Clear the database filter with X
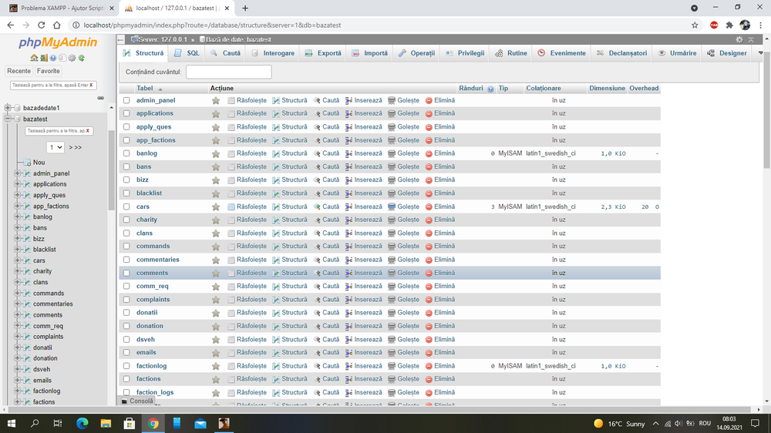The image size is (771, 433). point(91,85)
